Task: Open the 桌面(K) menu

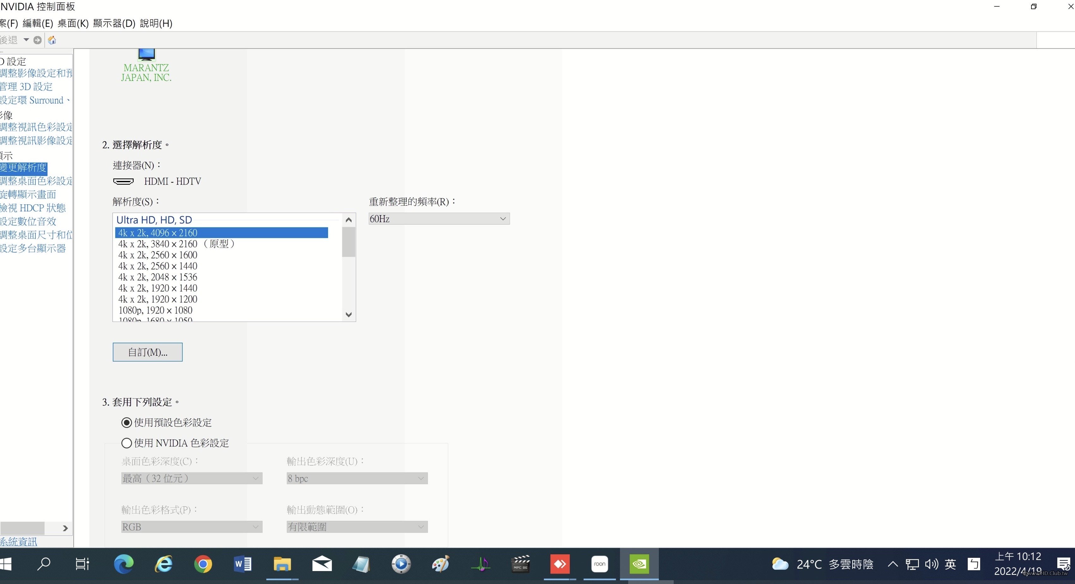Action: (73, 23)
